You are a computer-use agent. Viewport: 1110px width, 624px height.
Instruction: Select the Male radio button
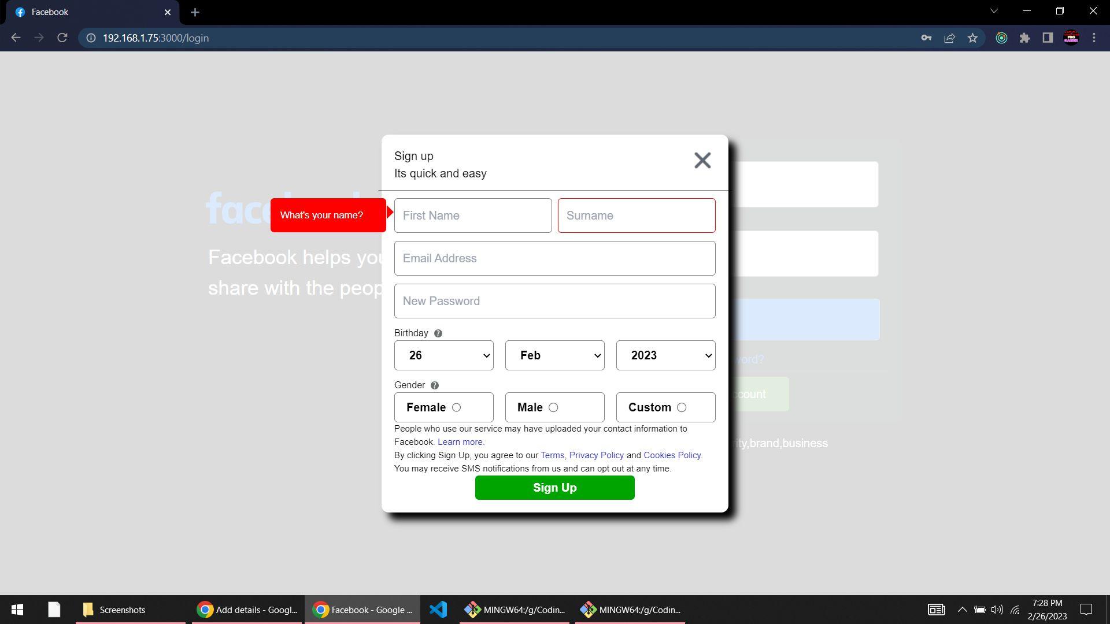[553, 407]
